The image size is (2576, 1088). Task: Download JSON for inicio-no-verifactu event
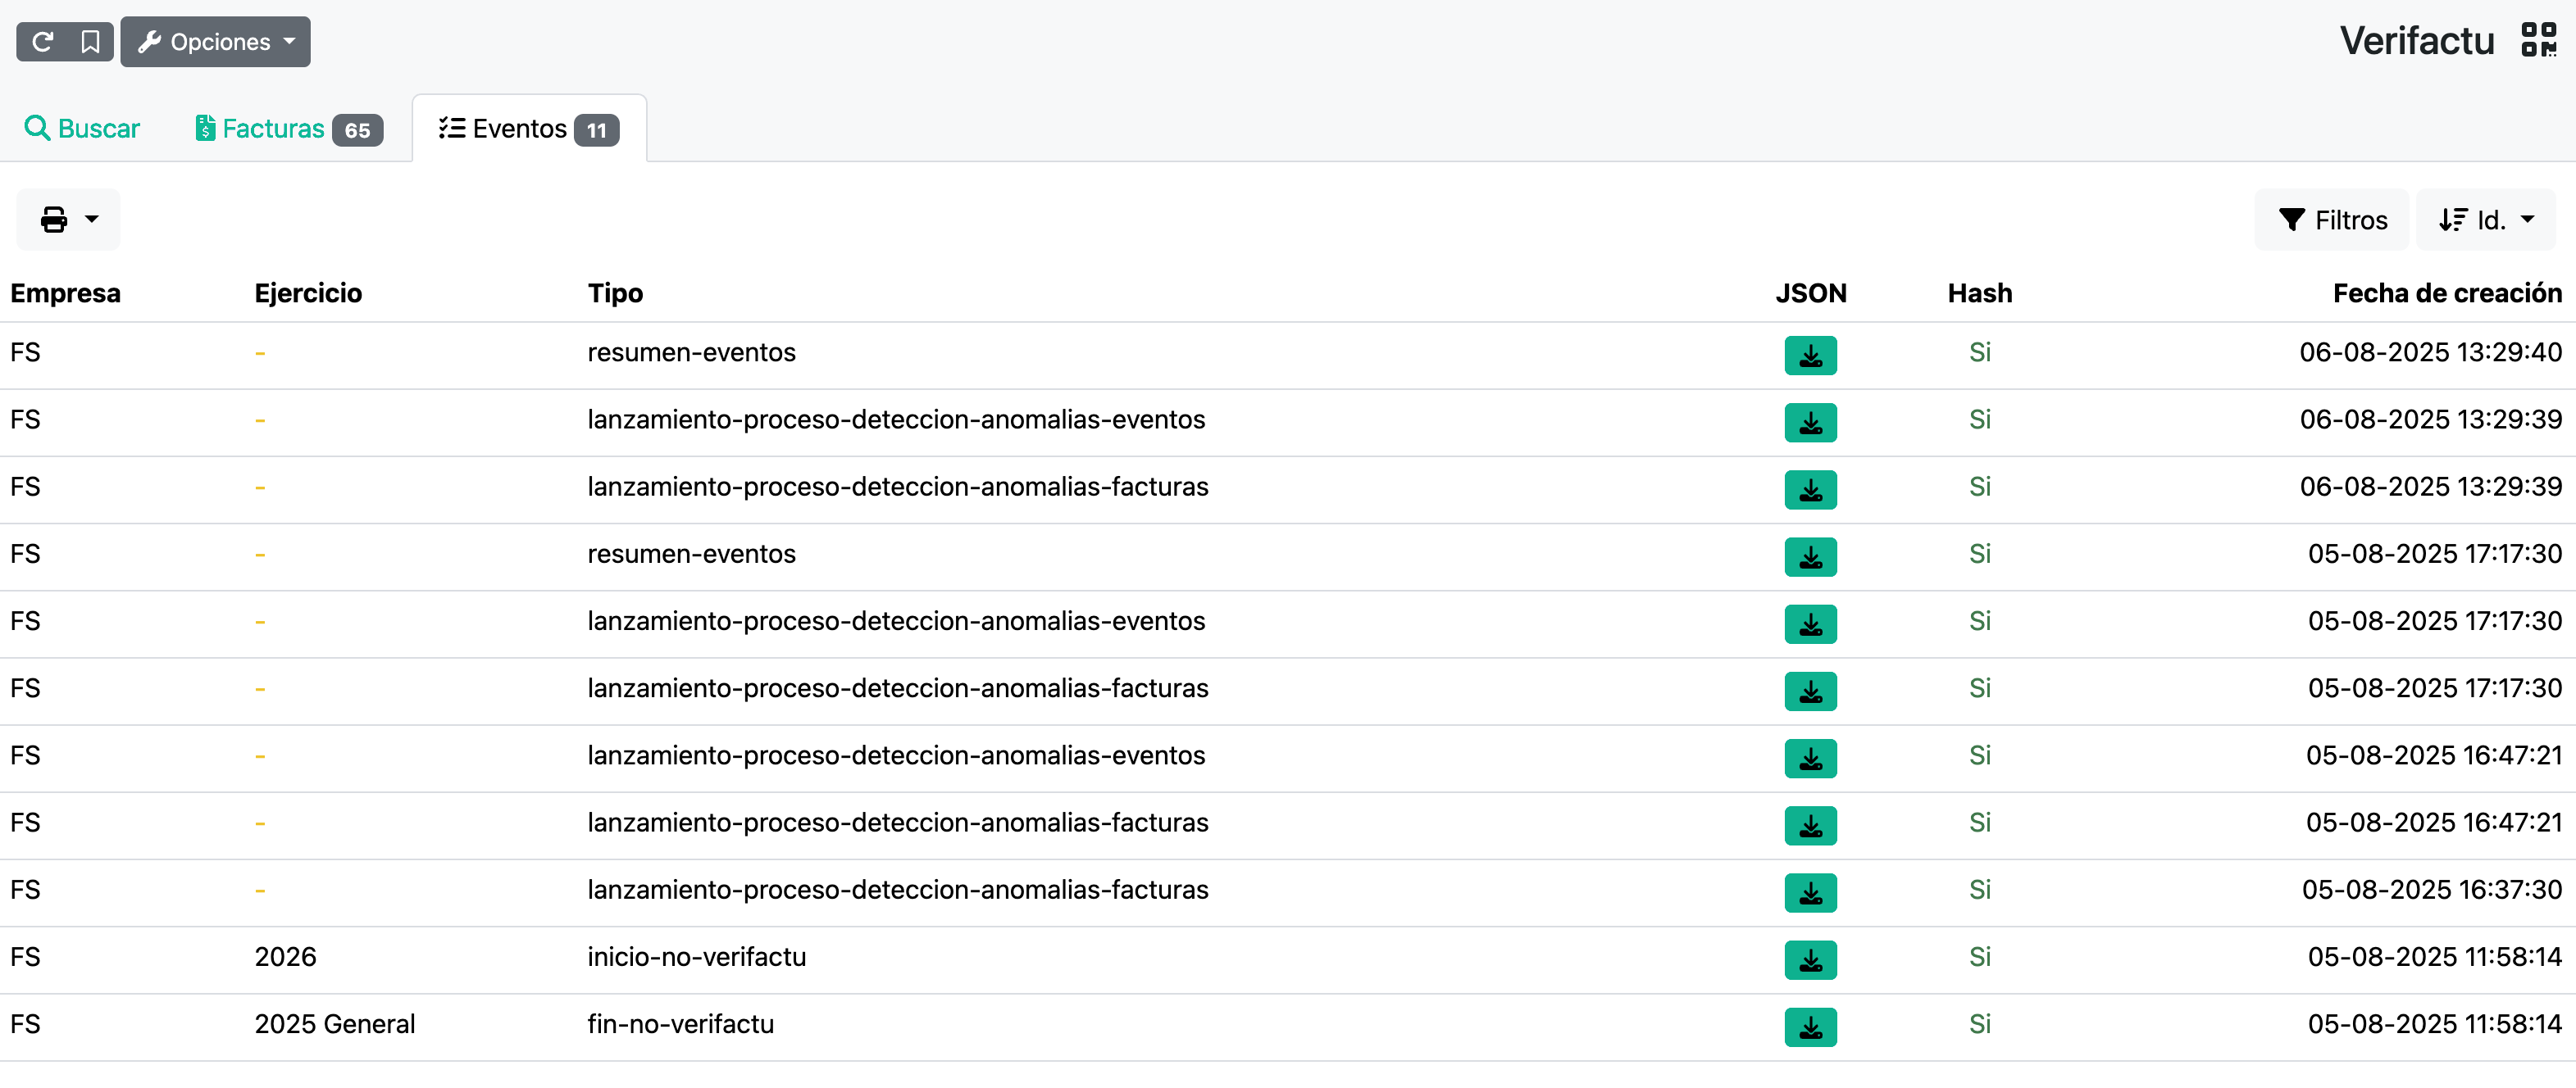point(1810,959)
